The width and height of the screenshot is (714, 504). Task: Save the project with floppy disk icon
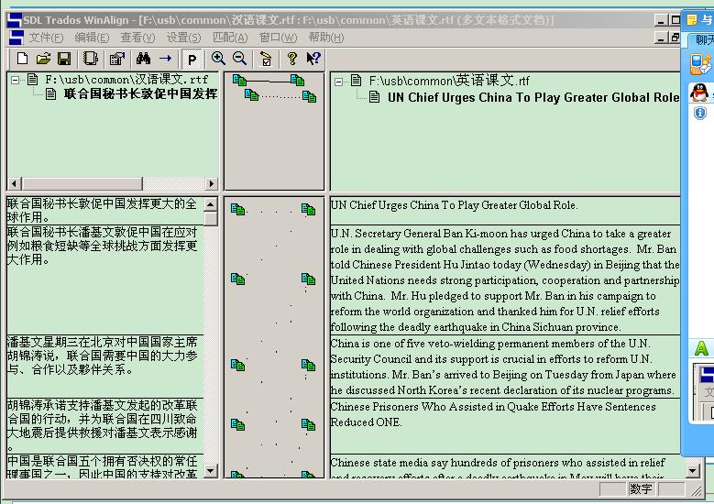pyautogui.click(x=64, y=59)
